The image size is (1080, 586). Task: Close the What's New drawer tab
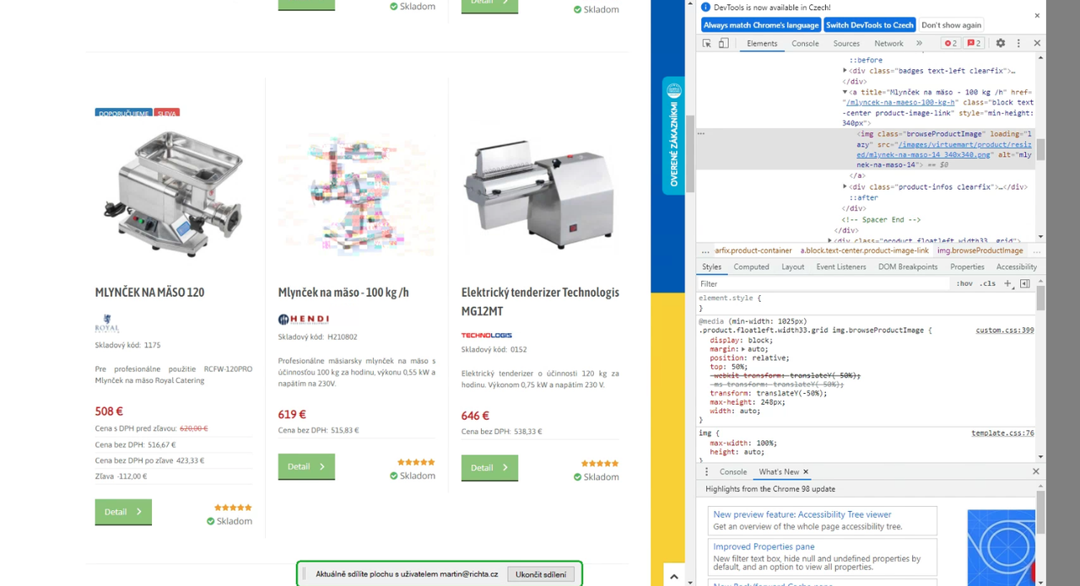[805, 471]
